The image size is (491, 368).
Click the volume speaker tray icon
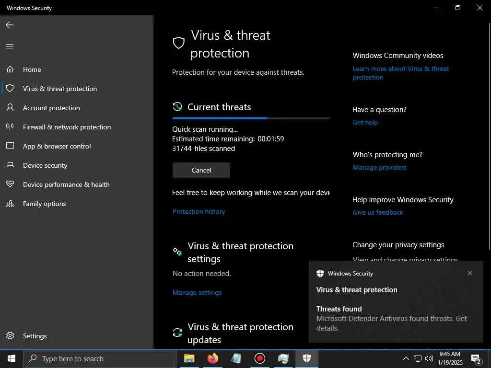coord(429,358)
